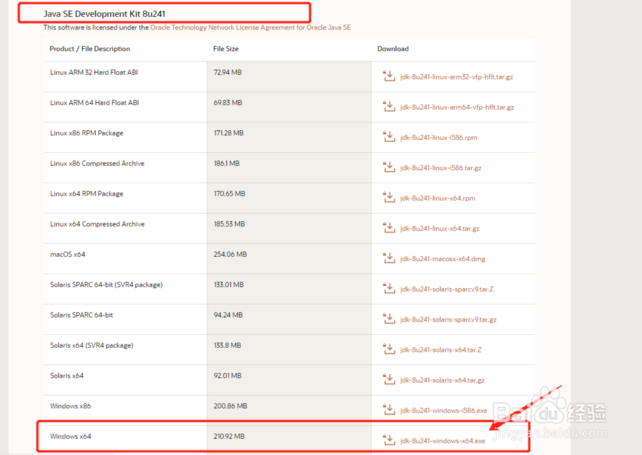Download jdk-8u241-linux-arm32-vfp-hflt.tar.gz file link
The image size is (642, 455).
point(456,77)
